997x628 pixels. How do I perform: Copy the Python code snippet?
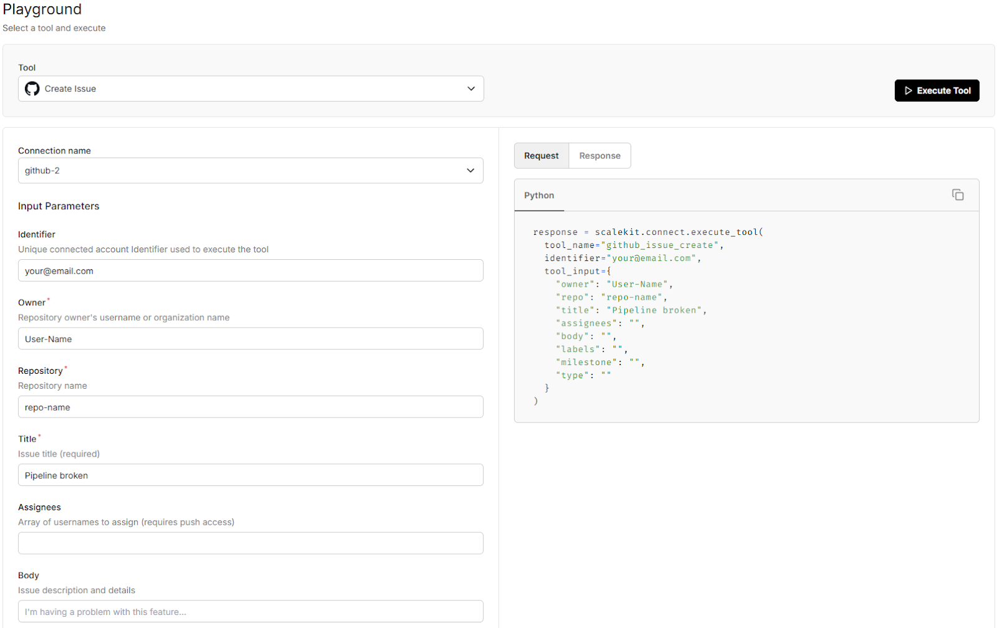[958, 195]
